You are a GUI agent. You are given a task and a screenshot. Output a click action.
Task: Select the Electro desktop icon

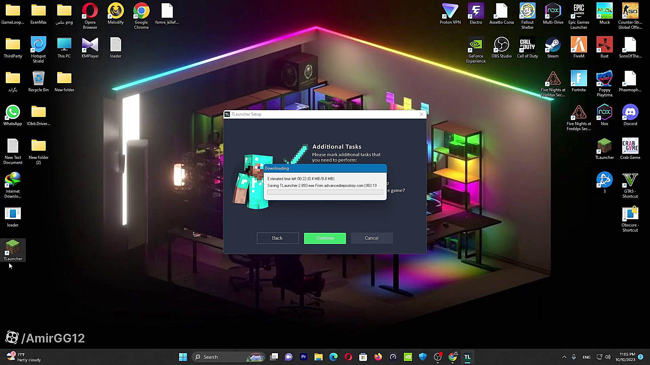(x=476, y=14)
